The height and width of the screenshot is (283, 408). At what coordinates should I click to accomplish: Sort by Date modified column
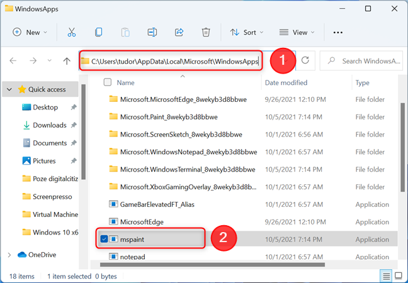pos(286,82)
